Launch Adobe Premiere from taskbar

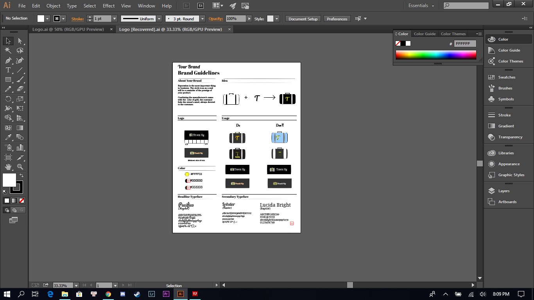166,294
